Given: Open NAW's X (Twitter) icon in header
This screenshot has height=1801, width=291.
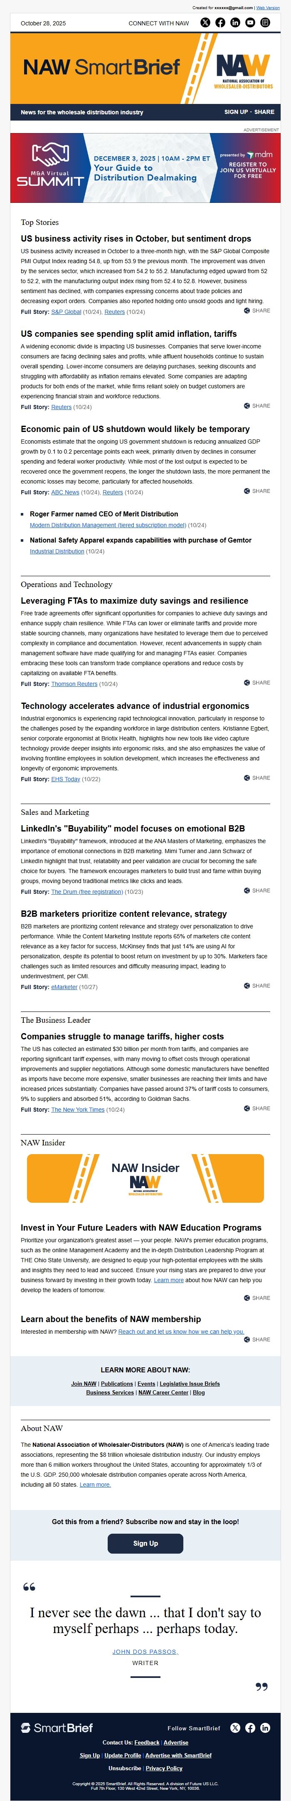Looking at the screenshot, I should click(205, 23).
